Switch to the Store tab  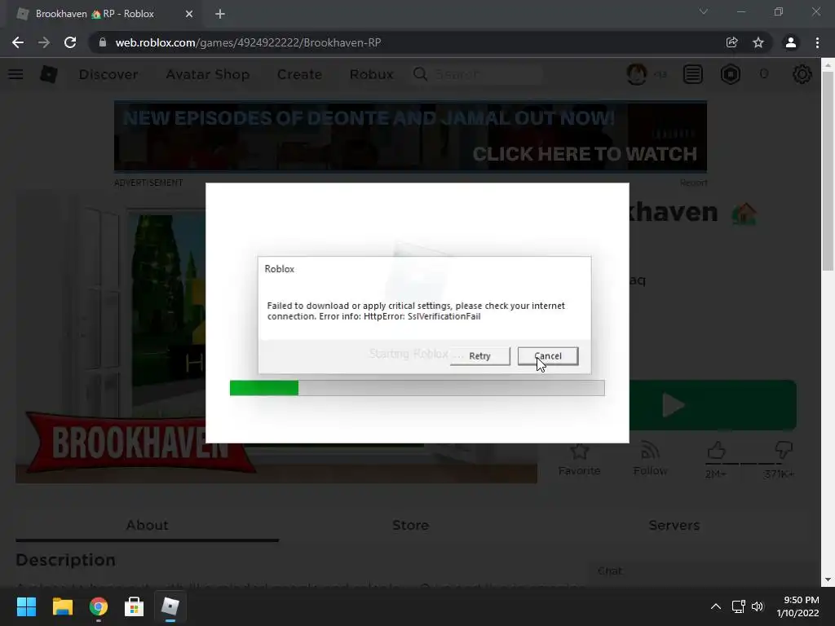[411, 526]
